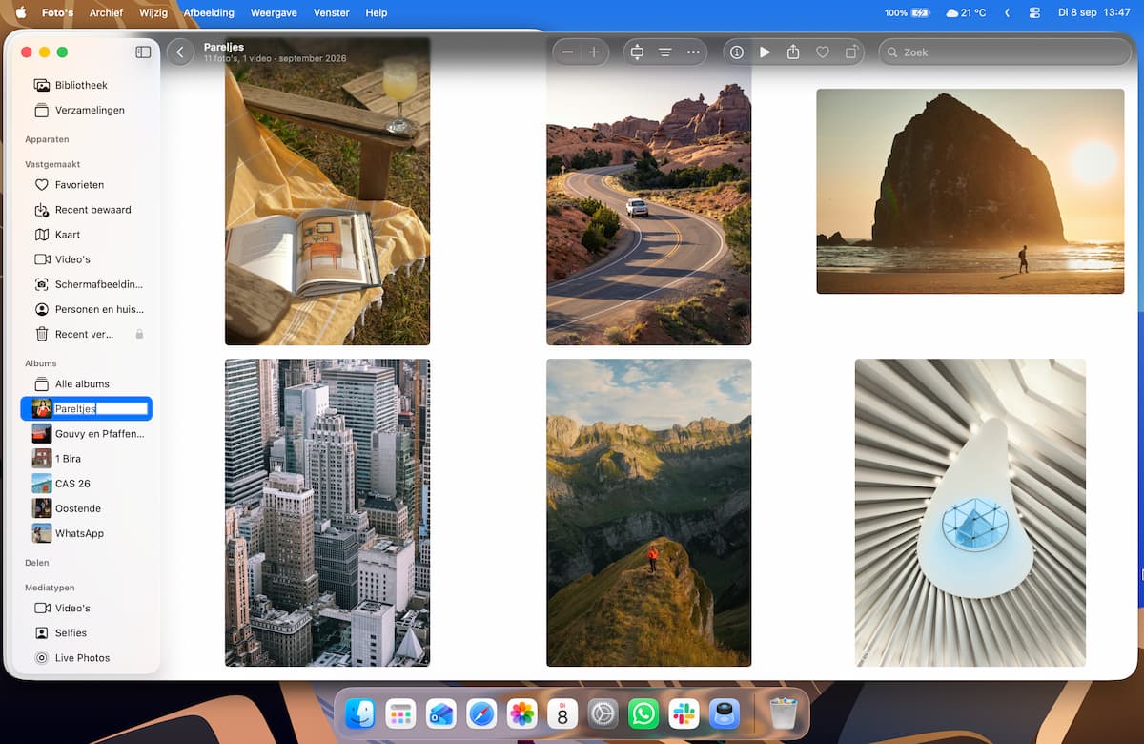Screen dimensions: 1144x744
Task: Mark photo as favorite with heart icon
Action: (x=822, y=52)
